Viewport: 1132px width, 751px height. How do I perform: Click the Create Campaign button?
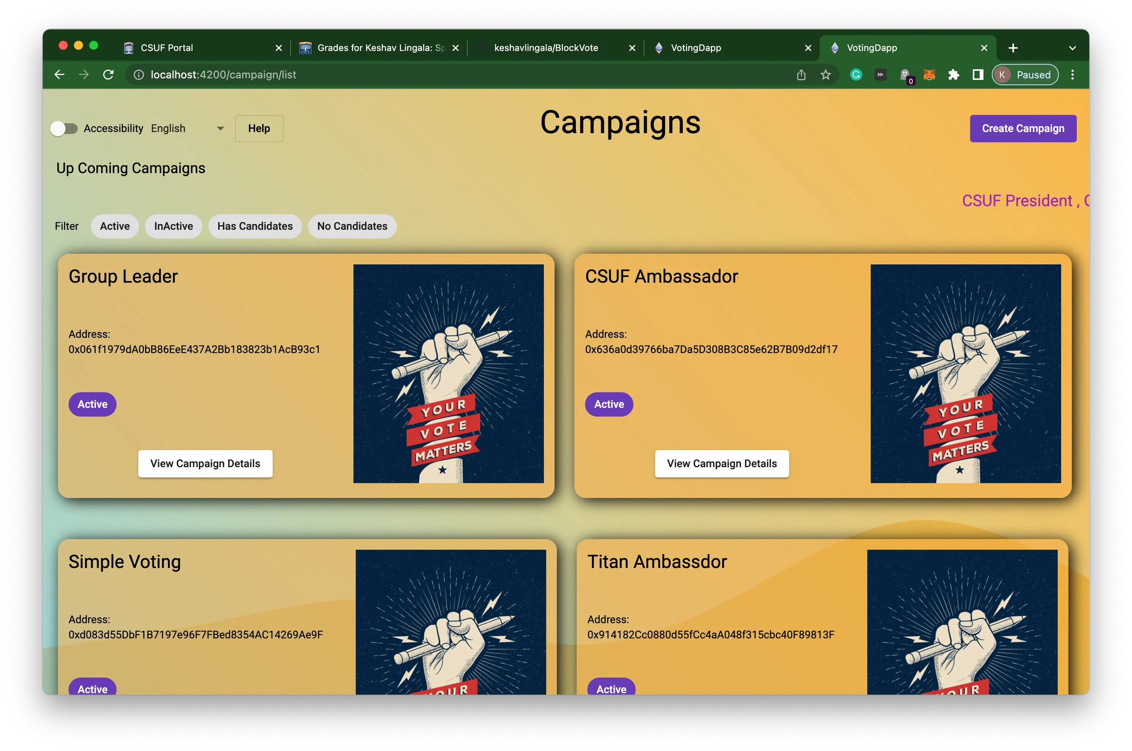(x=1023, y=128)
